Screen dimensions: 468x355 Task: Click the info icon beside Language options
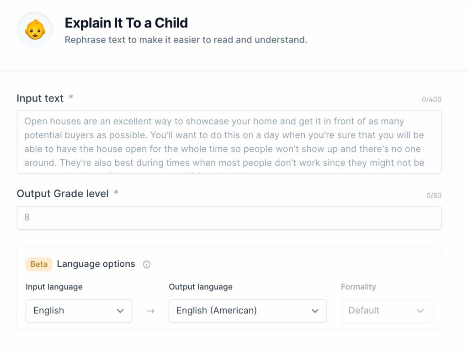click(147, 264)
